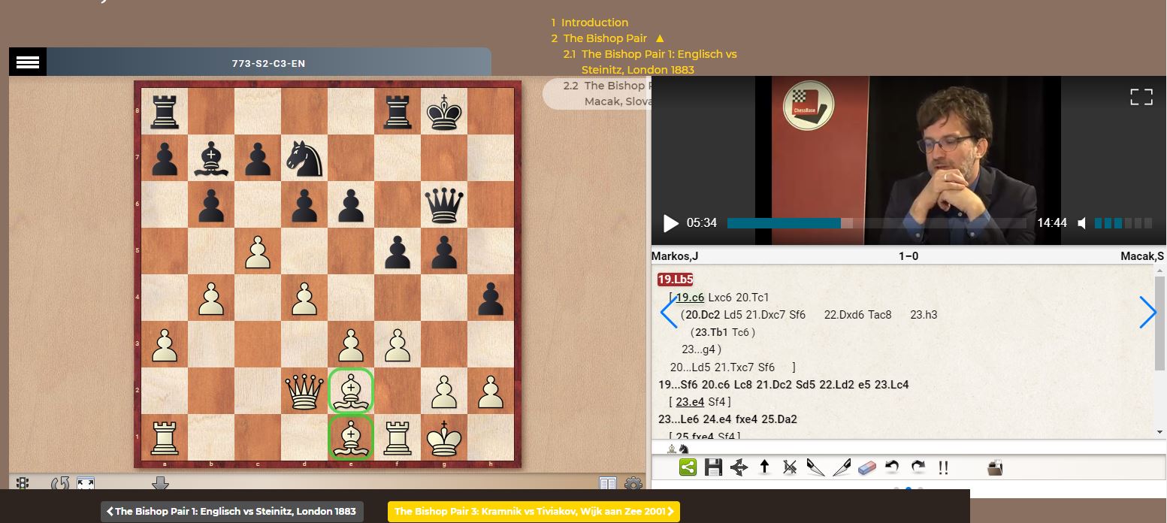
Task: Click the eraser icon to delete annotations
Action: [866, 467]
